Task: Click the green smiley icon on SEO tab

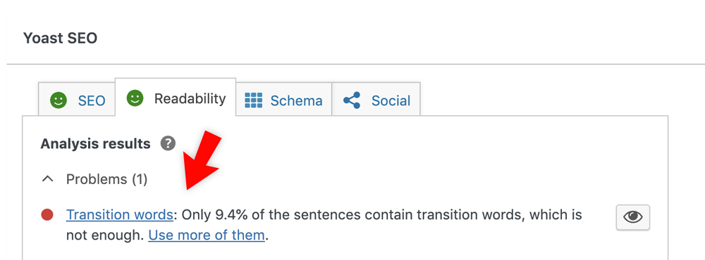Action: (59, 100)
